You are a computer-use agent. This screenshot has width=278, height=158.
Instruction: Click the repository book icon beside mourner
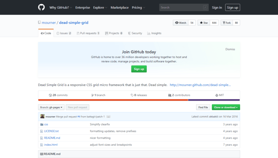39,22
